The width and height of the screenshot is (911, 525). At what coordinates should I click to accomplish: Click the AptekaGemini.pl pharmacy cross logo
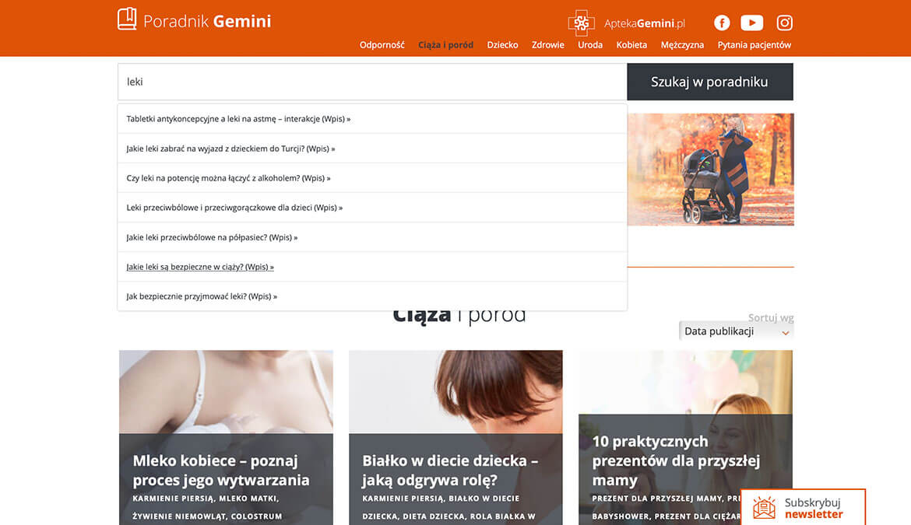581,23
